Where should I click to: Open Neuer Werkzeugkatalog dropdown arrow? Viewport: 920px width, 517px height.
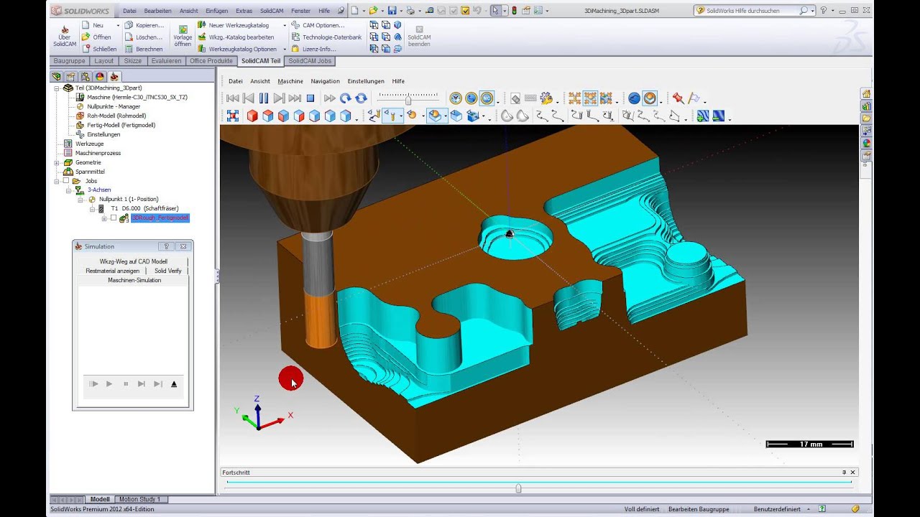click(285, 25)
